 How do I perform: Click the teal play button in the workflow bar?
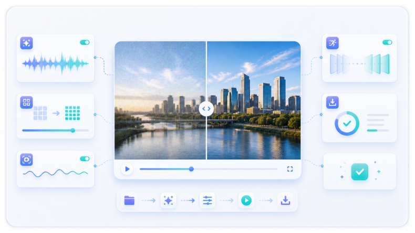pos(246,200)
